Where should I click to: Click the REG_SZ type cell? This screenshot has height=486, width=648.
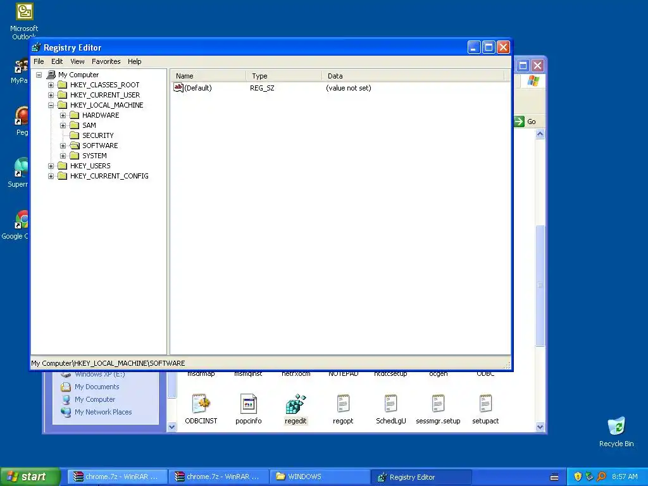(x=262, y=88)
